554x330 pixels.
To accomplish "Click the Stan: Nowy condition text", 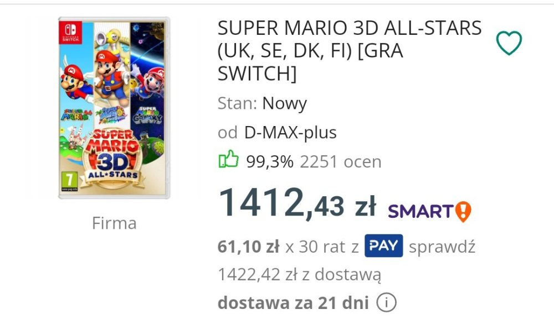I will click(262, 103).
